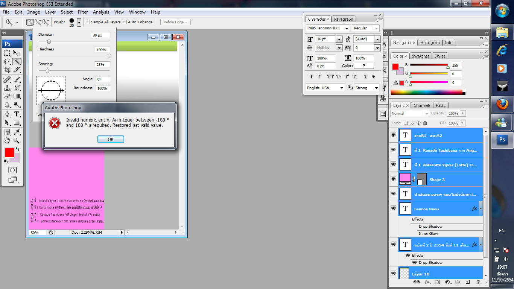Screen dimensions: 514x289
Task: Open the English: USA language dropdown
Action: (x=325, y=88)
